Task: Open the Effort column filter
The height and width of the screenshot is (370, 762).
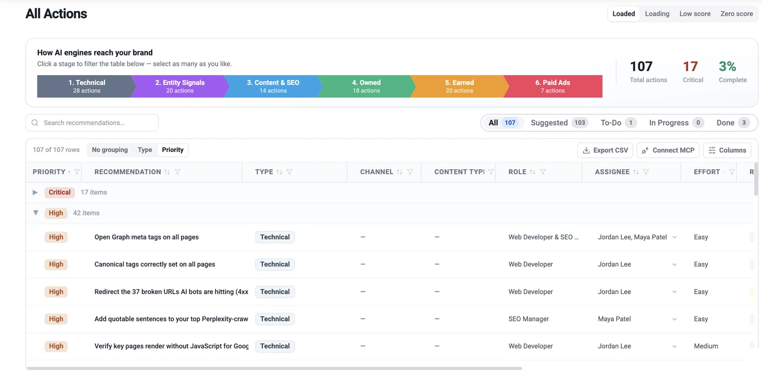Action: [732, 172]
